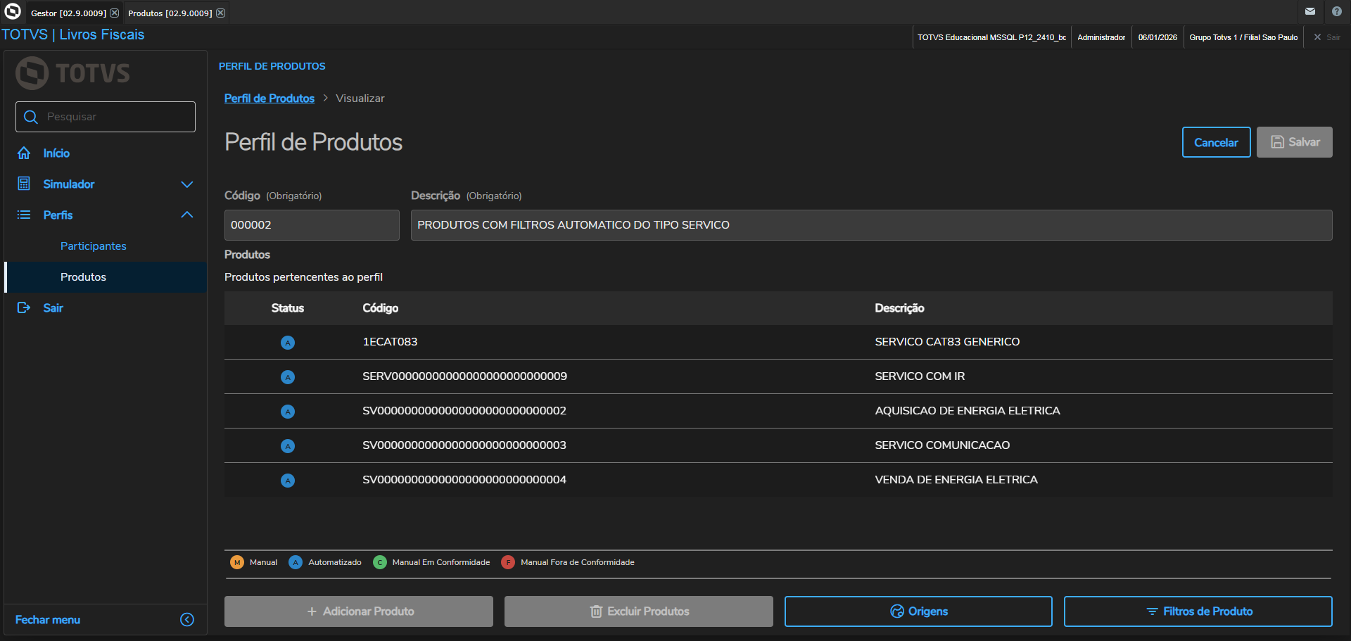
Task: Expand the Simulador submenu chevron
Action: click(x=187, y=184)
